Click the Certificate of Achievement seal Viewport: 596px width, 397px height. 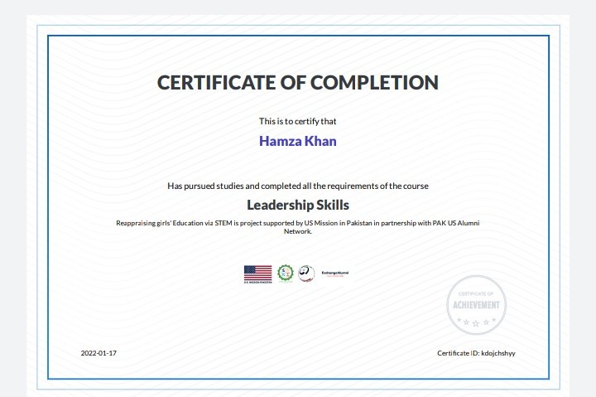click(476, 305)
